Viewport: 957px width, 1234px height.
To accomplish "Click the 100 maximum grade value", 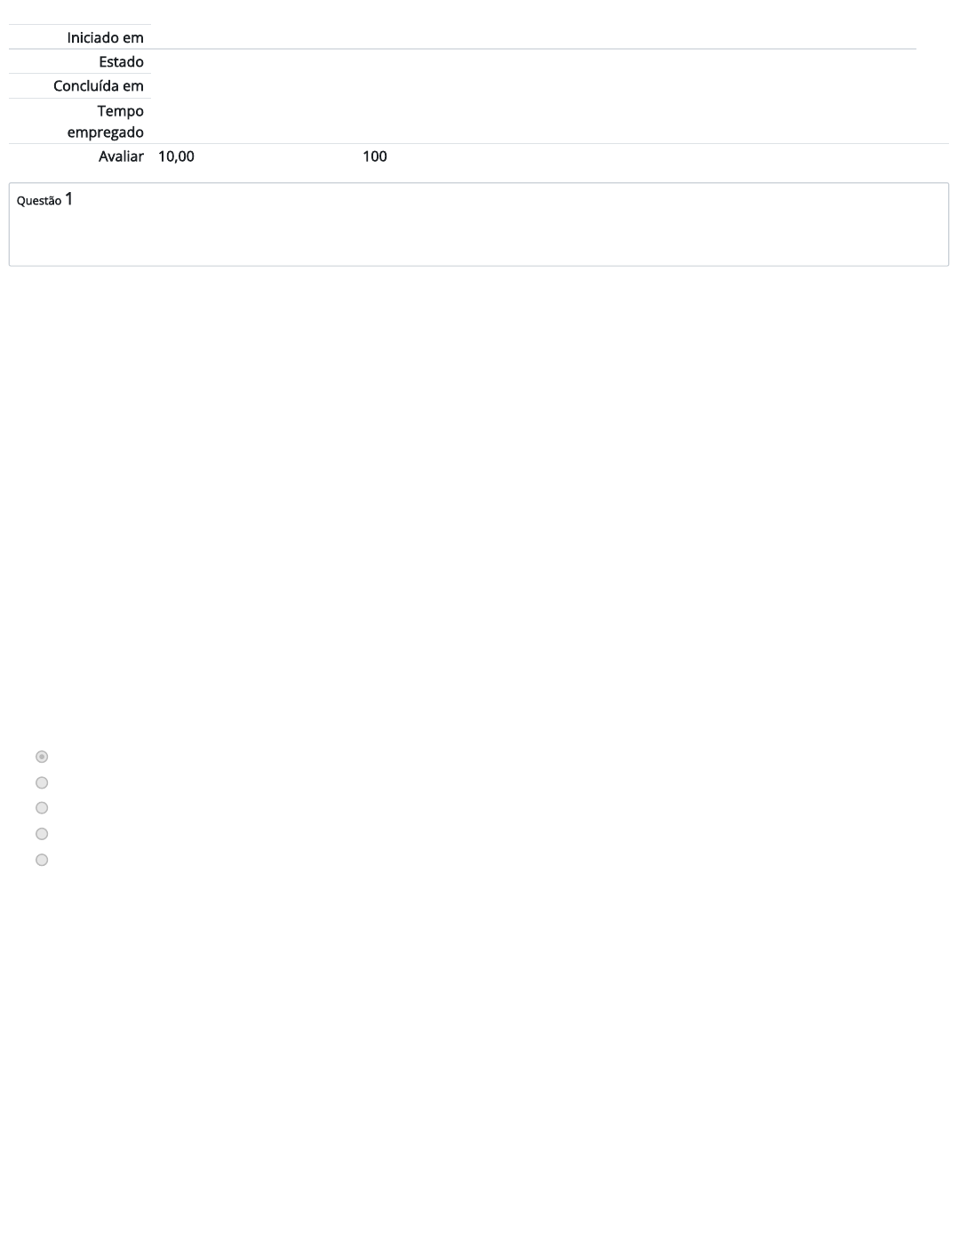I will 374,156.
